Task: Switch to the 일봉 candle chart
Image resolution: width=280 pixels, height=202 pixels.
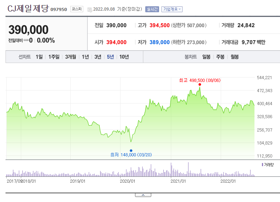Action: 206,57
